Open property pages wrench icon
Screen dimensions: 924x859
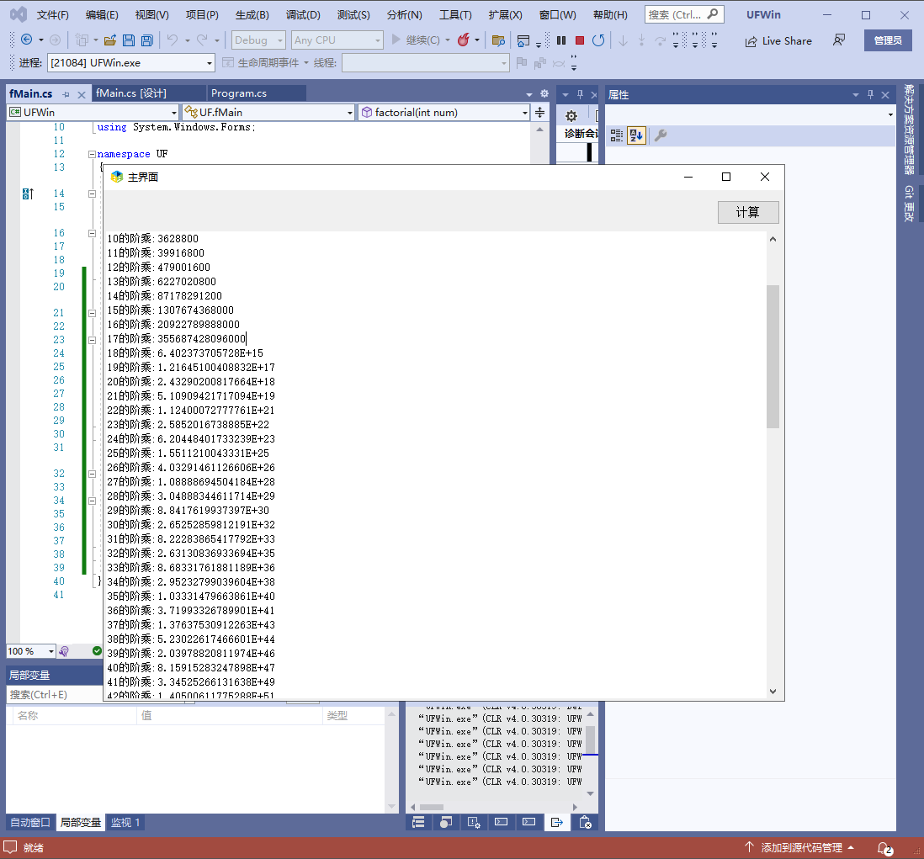tap(661, 135)
